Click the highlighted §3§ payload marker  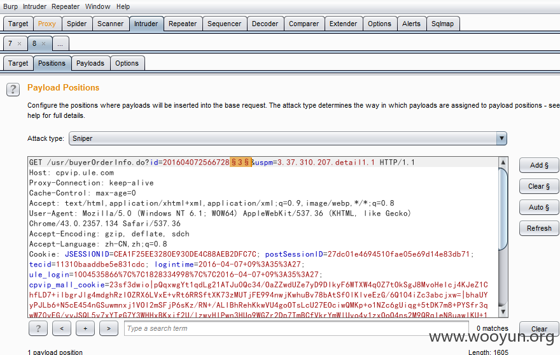click(241, 163)
